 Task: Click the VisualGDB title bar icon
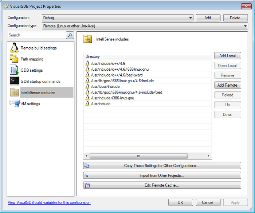point(6,6)
